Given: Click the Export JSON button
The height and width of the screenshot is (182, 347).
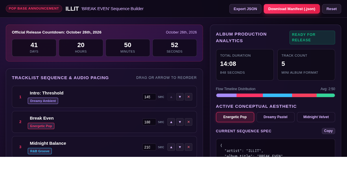Looking at the screenshot, I should [245, 9].
